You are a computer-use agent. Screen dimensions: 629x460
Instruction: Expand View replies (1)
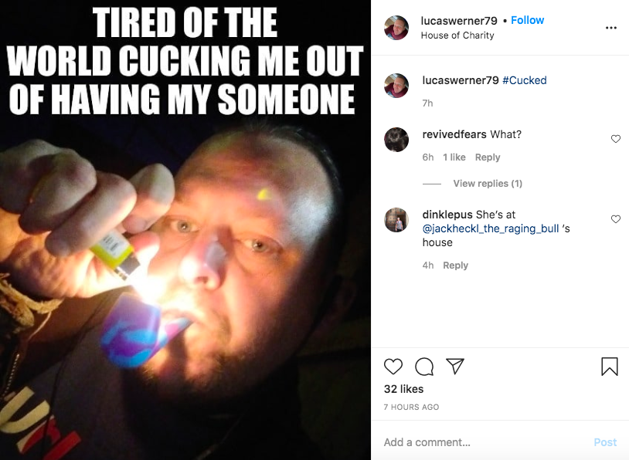[x=488, y=184]
